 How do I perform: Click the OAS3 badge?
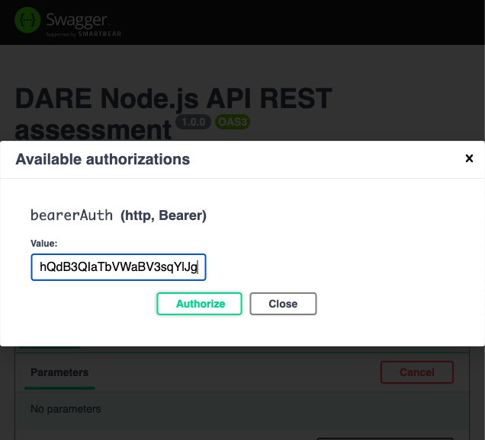point(233,122)
